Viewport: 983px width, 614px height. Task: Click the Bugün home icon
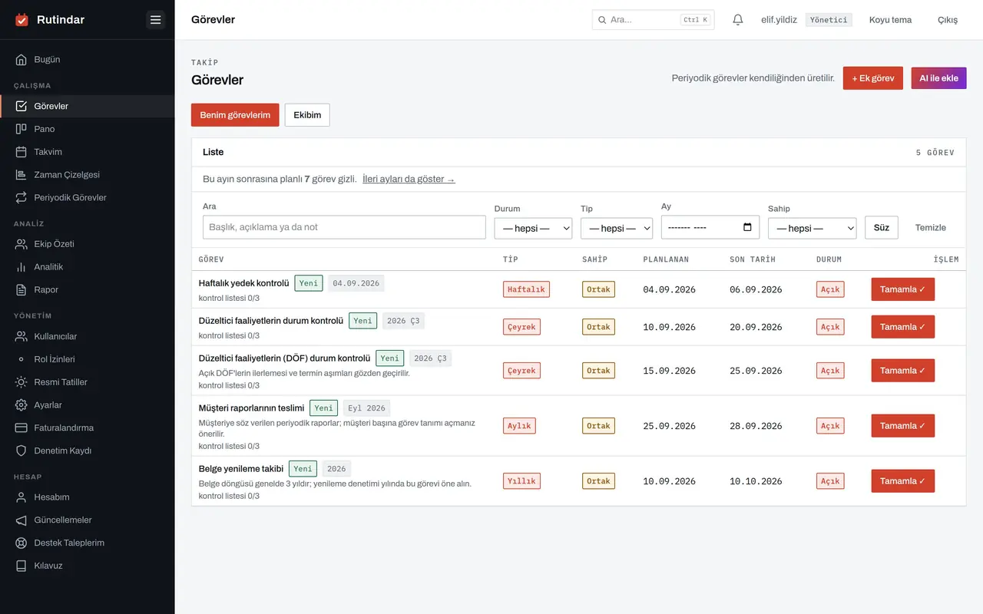[x=22, y=60]
